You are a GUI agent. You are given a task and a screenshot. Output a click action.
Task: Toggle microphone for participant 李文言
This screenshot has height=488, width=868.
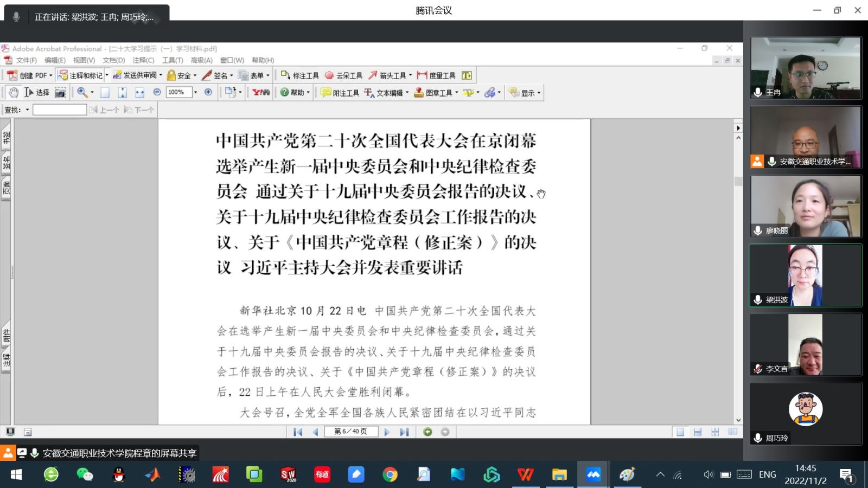pyautogui.click(x=758, y=369)
